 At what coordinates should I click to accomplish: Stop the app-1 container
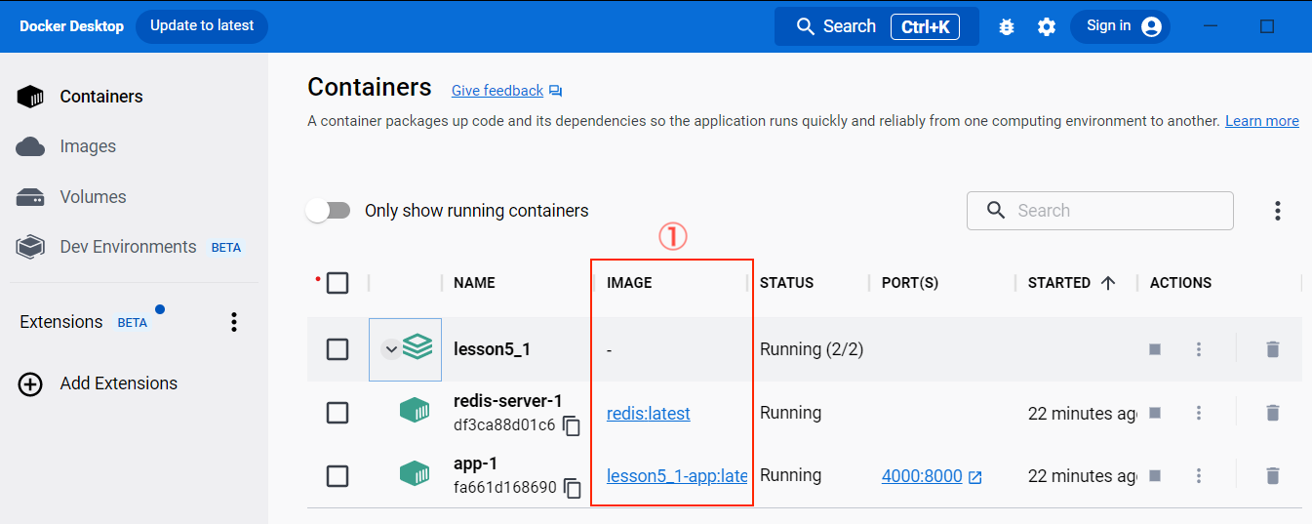tap(1155, 476)
